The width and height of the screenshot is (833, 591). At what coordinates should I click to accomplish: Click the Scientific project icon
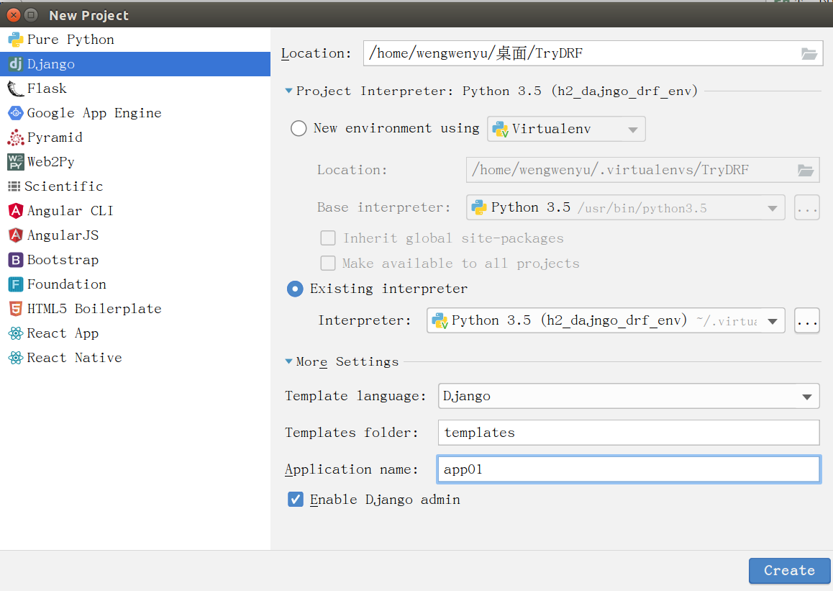coord(14,186)
